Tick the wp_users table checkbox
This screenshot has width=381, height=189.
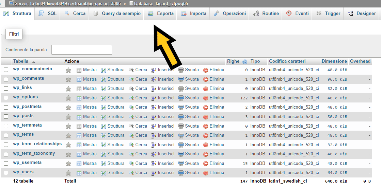point(6,173)
